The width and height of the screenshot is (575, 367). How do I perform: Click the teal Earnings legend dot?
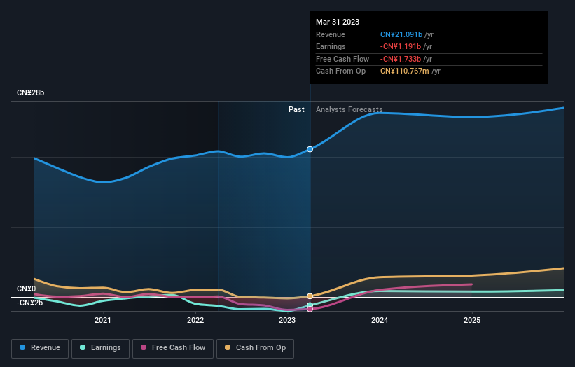(83, 347)
